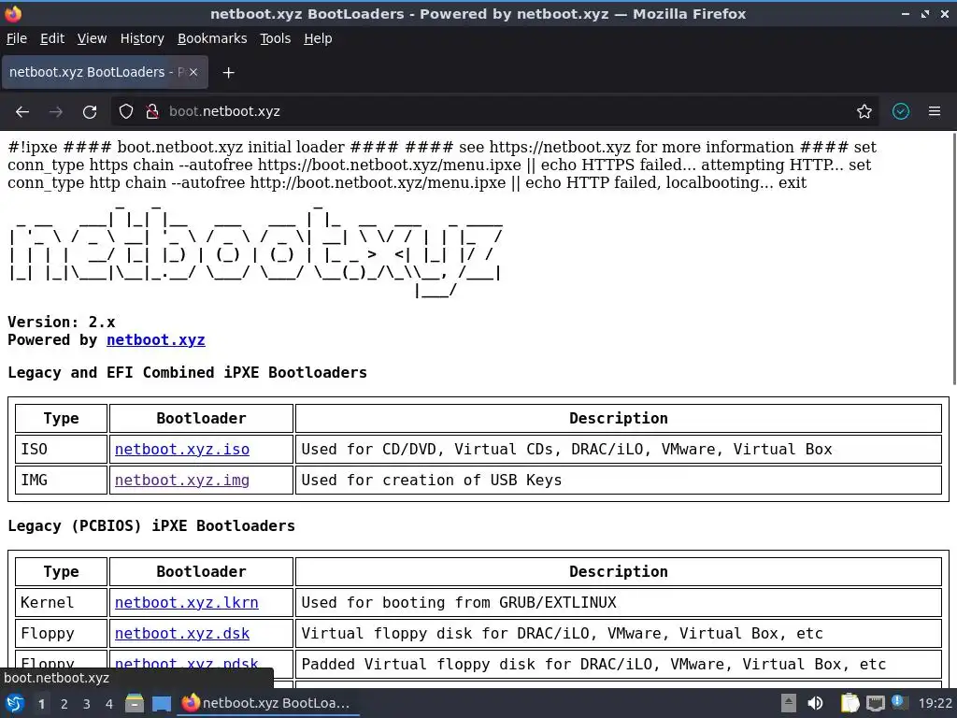The width and height of the screenshot is (957, 718).
Task: Open the update notifier tray icon
Action: coord(899,702)
